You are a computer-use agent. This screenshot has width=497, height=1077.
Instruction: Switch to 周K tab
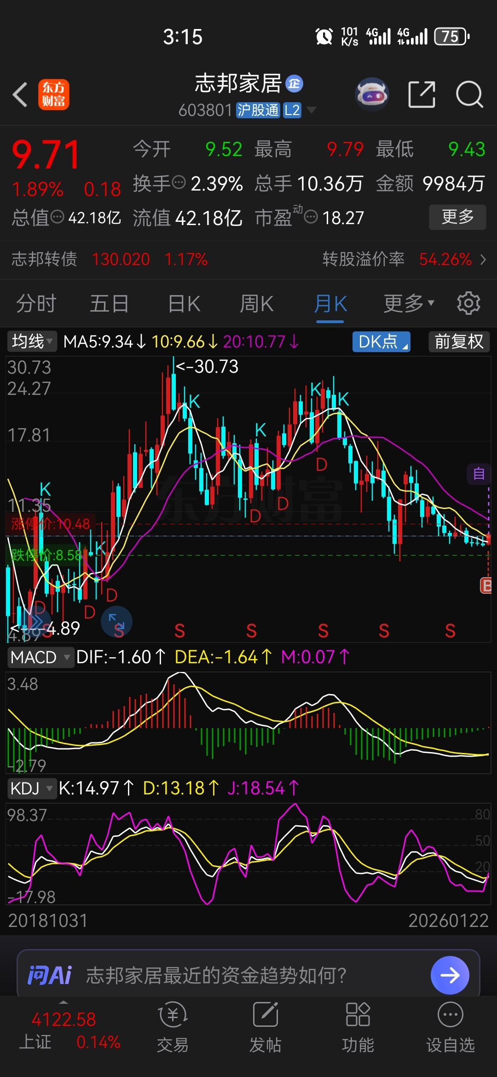point(257,303)
